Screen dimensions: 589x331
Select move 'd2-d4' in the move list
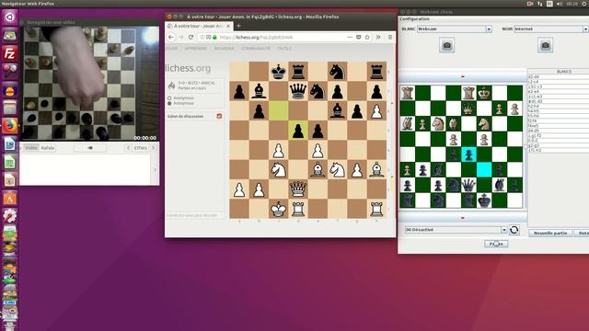pyautogui.click(x=559, y=76)
